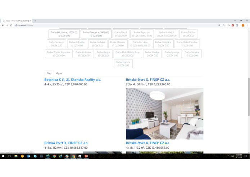250x177 pixels.
Task: Open Outlook from the taskbar
Action: tap(29, 156)
